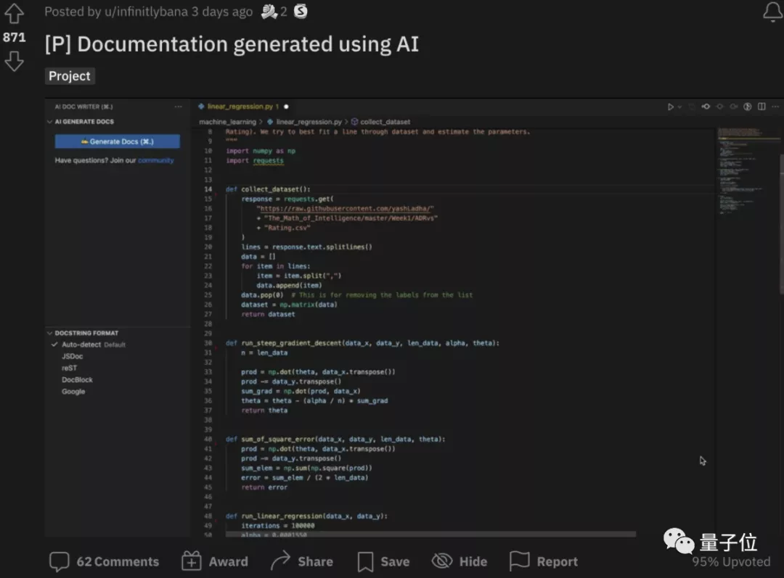Click linear_regression.py in the breadcrumb
The height and width of the screenshot is (578, 784).
[309, 122]
